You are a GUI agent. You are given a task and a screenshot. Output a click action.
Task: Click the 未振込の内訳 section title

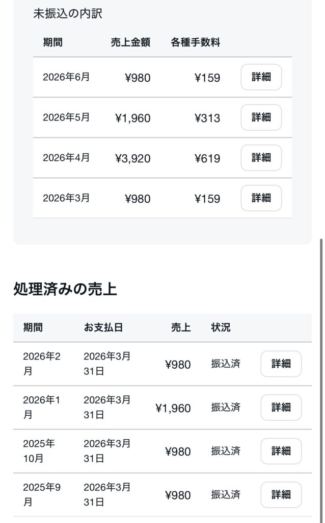pos(68,14)
